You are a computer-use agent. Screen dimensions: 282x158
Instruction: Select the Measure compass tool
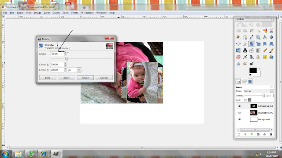point(265,37)
